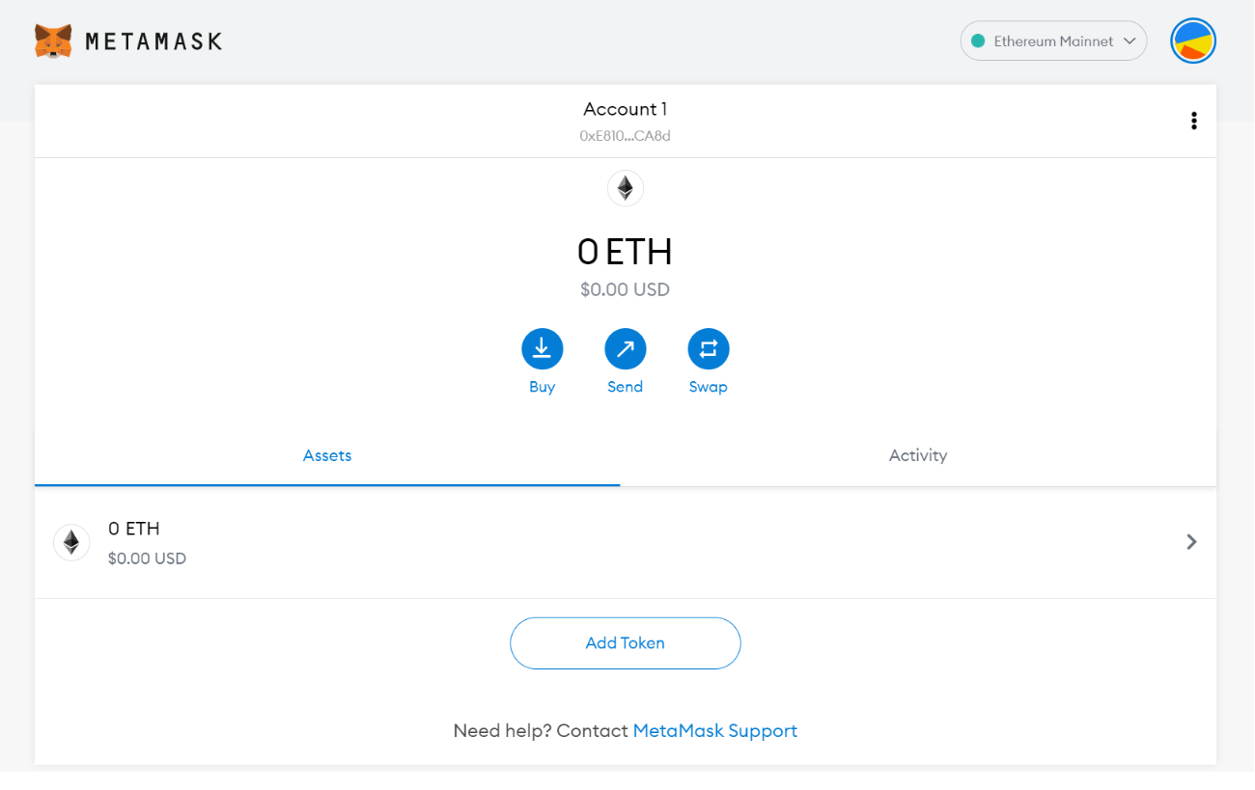Screen dimensions: 1255x790
Task: Open the Ethereum Mainnet network dropdown
Action: point(1052,41)
